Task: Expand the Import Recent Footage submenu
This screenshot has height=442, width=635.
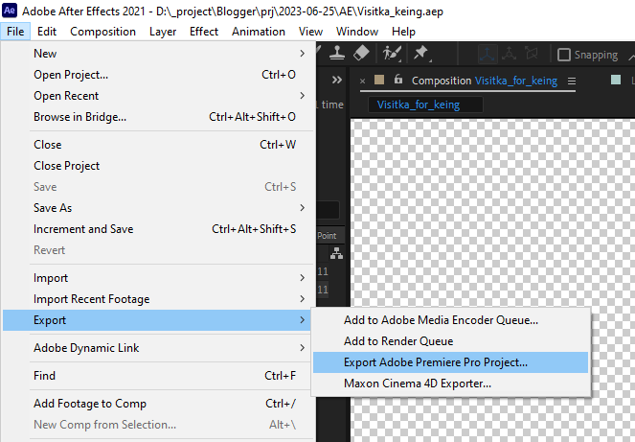Action: pos(158,299)
